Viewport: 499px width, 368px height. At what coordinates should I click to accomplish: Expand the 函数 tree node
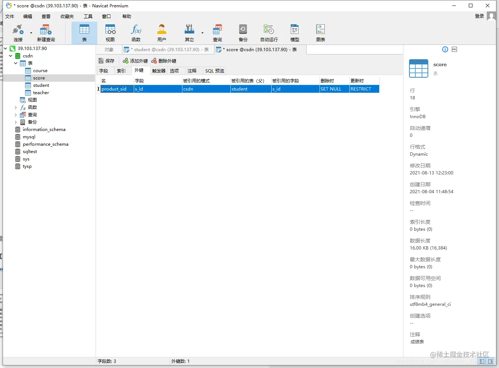(x=16, y=107)
